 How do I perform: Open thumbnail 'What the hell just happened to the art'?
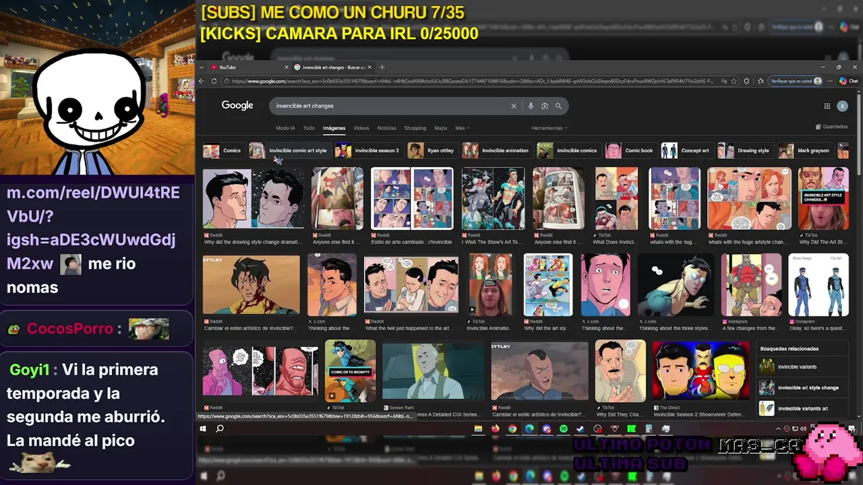(411, 285)
